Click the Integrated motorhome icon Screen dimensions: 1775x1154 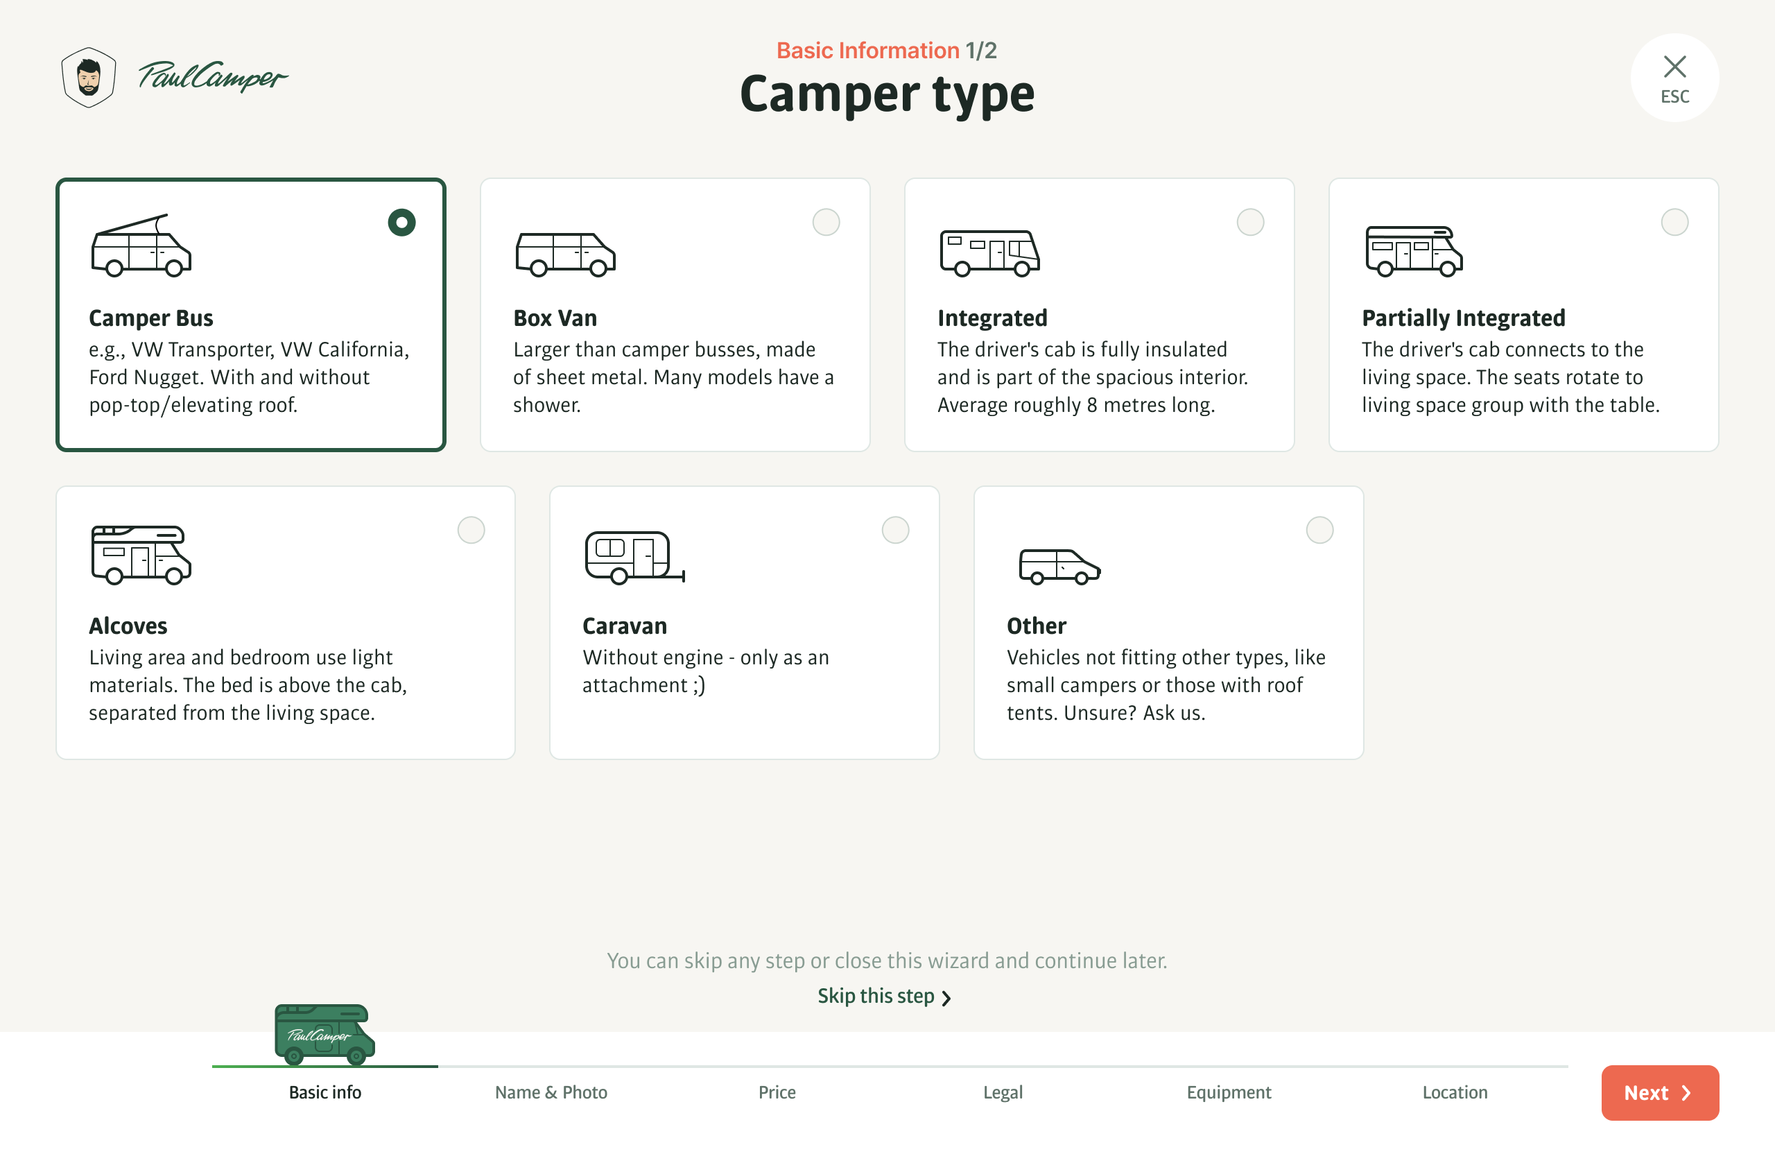989,254
